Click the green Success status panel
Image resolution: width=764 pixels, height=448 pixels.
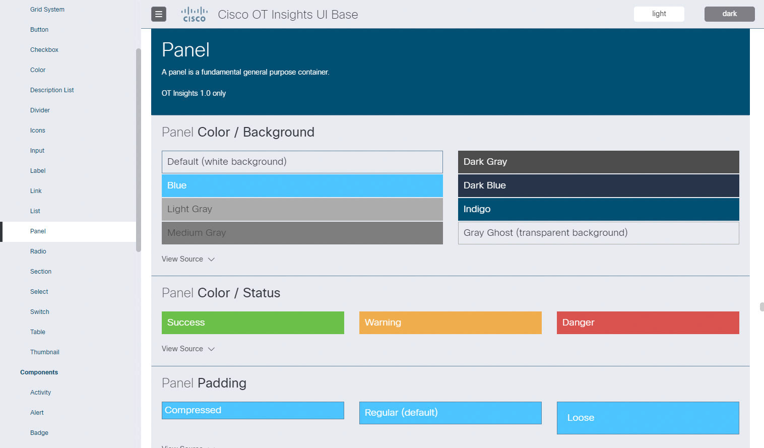click(253, 323)
